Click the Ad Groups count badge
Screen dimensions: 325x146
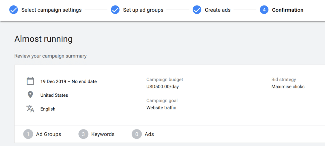(x=28, y=134)
